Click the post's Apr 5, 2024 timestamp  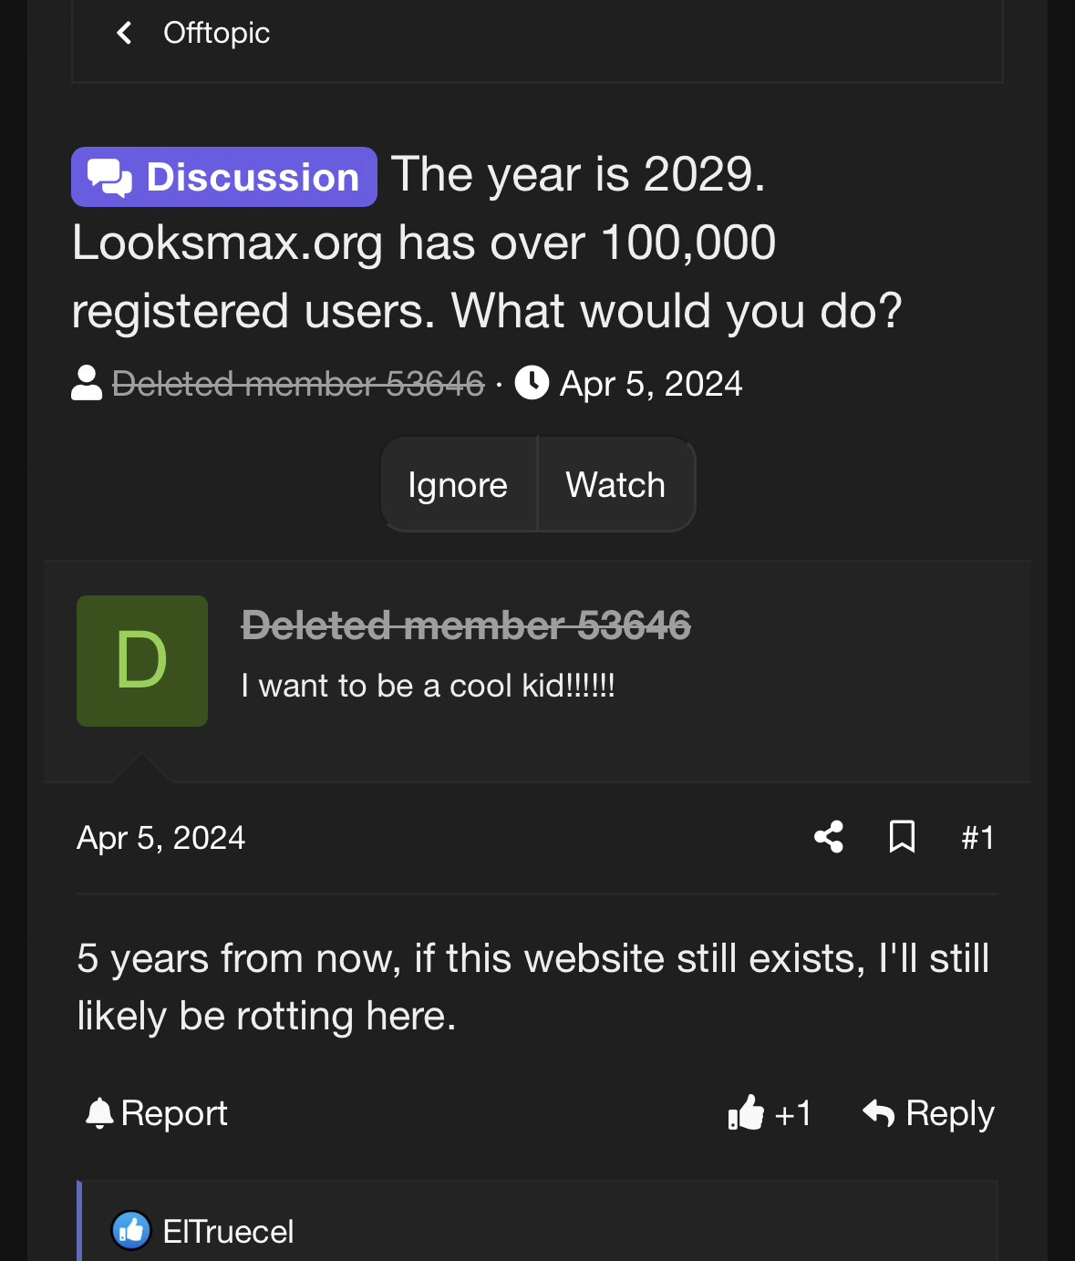tap(161, 838)
